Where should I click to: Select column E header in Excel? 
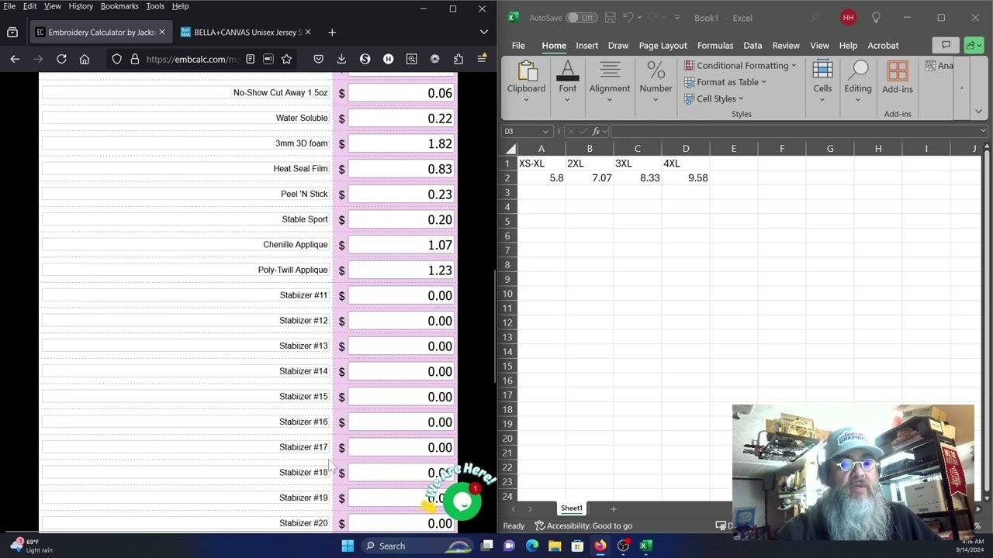[x=734, y=149]
